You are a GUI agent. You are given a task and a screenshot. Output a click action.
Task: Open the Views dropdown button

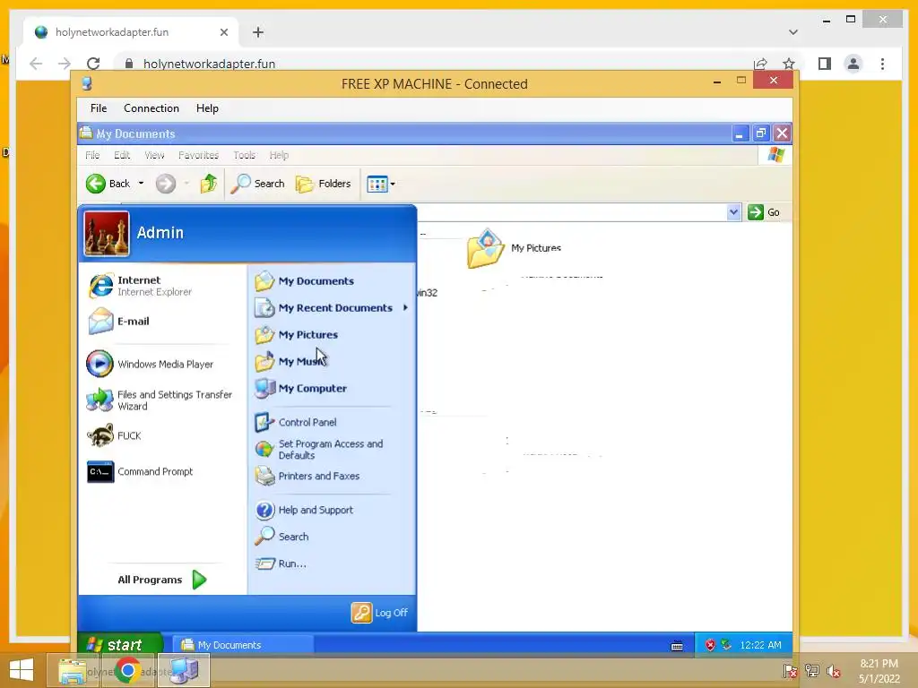point(381,184)
